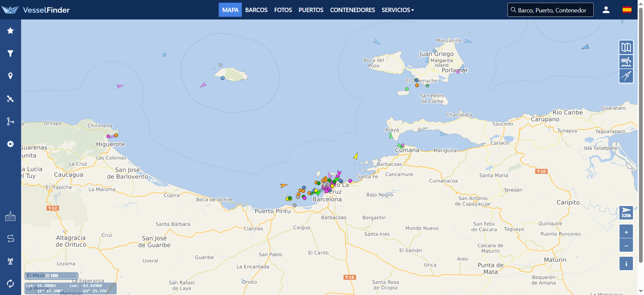The width and height of the screenshot is (644, 295).
Task: Open the favorites star in sidebar
Action: tap(10, 31)
